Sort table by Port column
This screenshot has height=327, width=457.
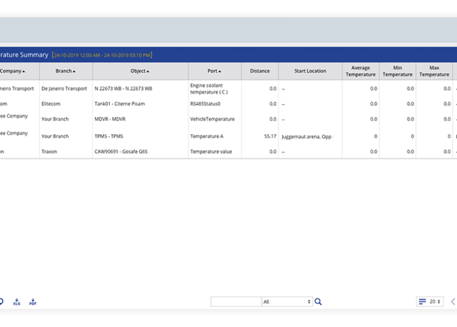(x=214, y=71)
